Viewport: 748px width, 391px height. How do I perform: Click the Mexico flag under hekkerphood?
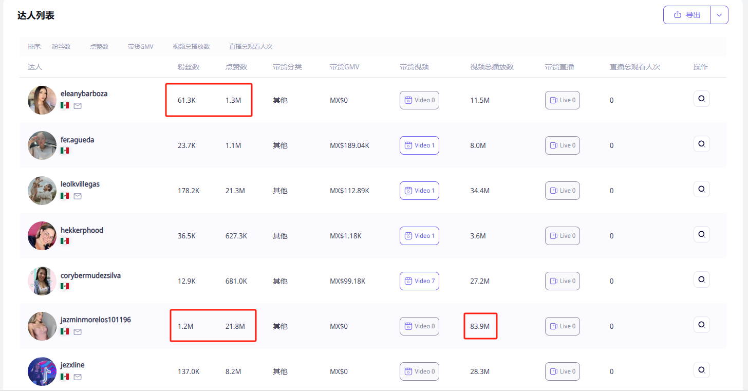(65, 241)
